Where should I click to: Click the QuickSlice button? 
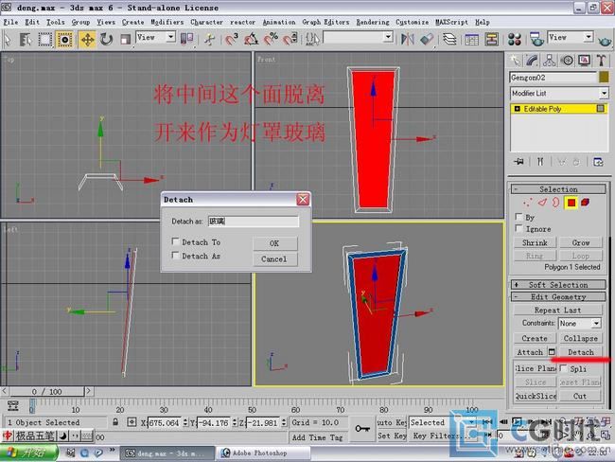pos(536,396)
